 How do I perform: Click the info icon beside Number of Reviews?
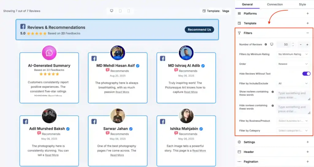(x=266, y=44)
